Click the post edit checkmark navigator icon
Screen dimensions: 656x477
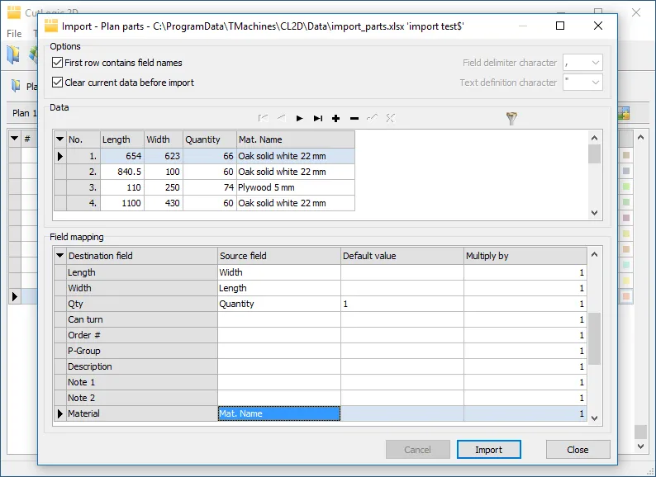tap(372, 119)
